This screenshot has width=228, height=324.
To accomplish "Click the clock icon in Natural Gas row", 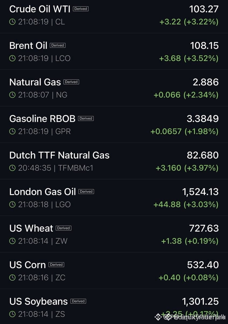I will click(12, 95).
